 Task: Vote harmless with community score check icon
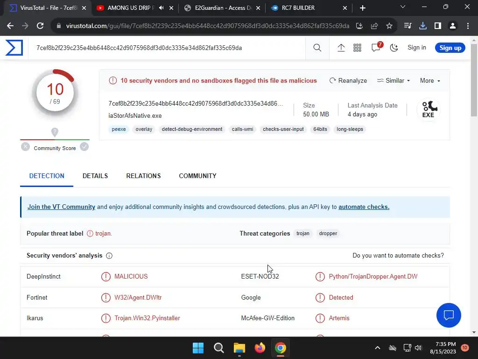tap(84, 147)
